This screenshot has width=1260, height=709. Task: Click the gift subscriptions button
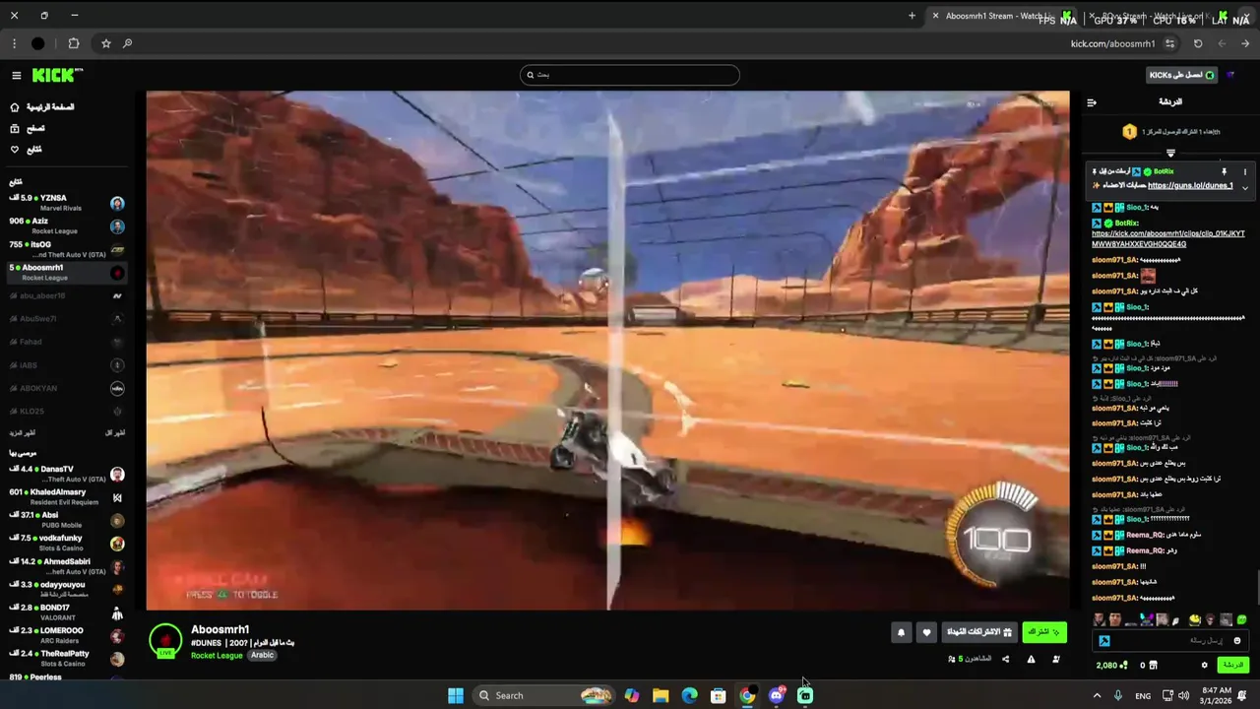979,632
